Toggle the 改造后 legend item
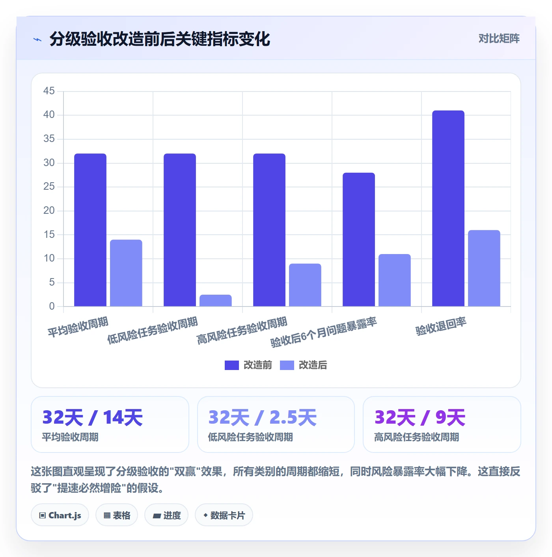The height and width of the screenshot is (557, 552). [x=304, y=365]
